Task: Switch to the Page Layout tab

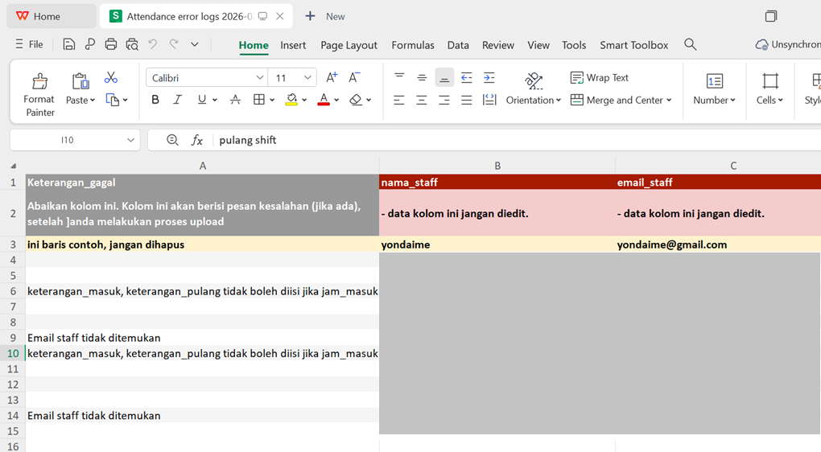Action: [x=349, y=45]
